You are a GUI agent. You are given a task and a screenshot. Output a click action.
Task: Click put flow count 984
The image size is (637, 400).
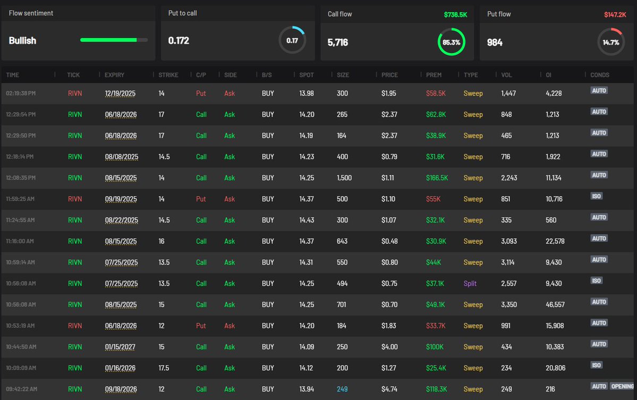click(495, 42)
